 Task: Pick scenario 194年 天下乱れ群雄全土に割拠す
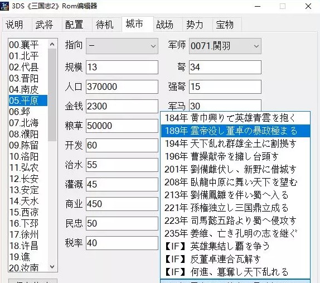click(235, 143)
